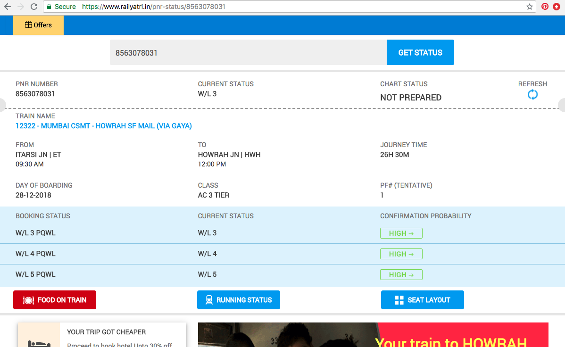The width and height of the screenshot is (565, 347).
Task: Click the boarding date 28-12-2018
Action: [33, 195]
